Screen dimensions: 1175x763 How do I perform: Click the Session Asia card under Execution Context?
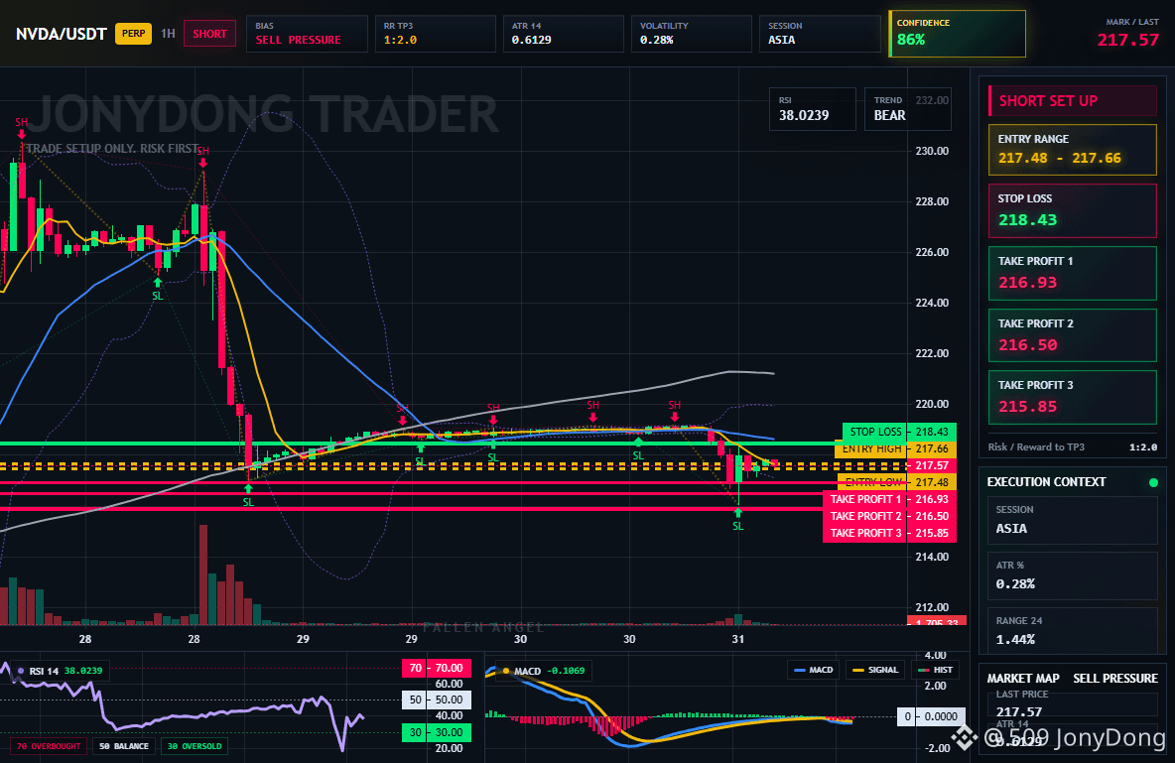[x=1073, y=520]
